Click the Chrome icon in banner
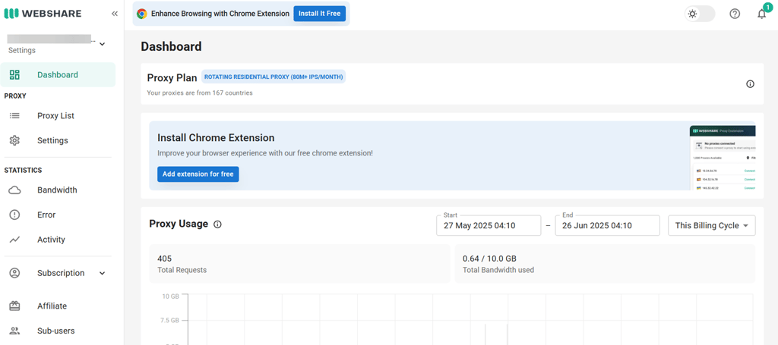 (x=142, y=14)
